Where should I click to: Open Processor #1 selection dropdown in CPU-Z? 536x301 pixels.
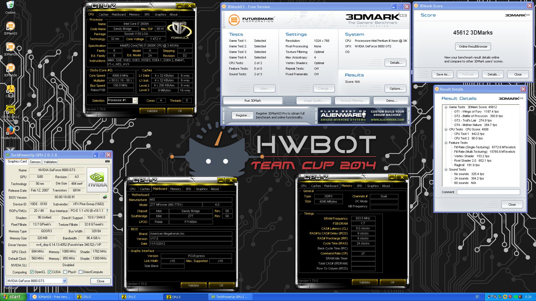[135, 100]
